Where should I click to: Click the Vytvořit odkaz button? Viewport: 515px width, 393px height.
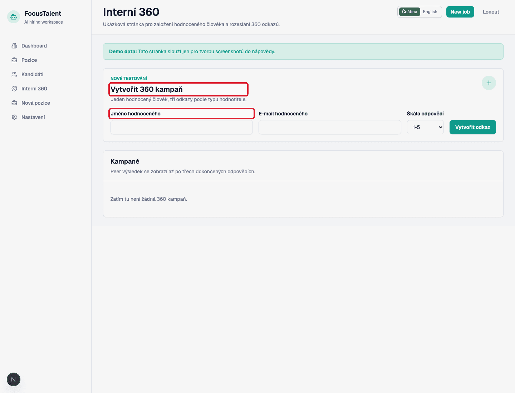click(x=472, y=127)
